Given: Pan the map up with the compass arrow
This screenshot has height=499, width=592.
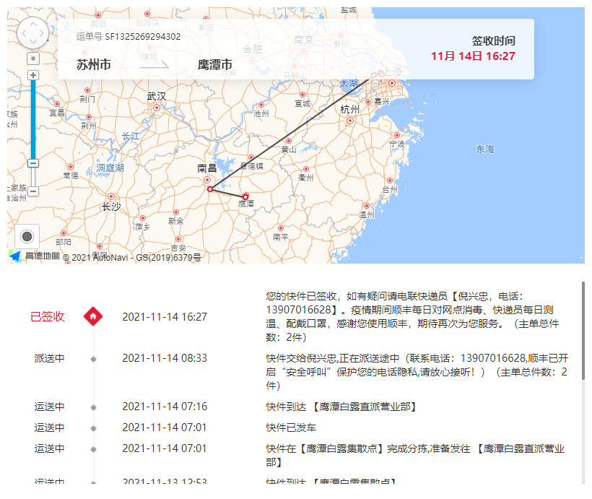Looking at the screenshot, I should click(x=32, y=25).
